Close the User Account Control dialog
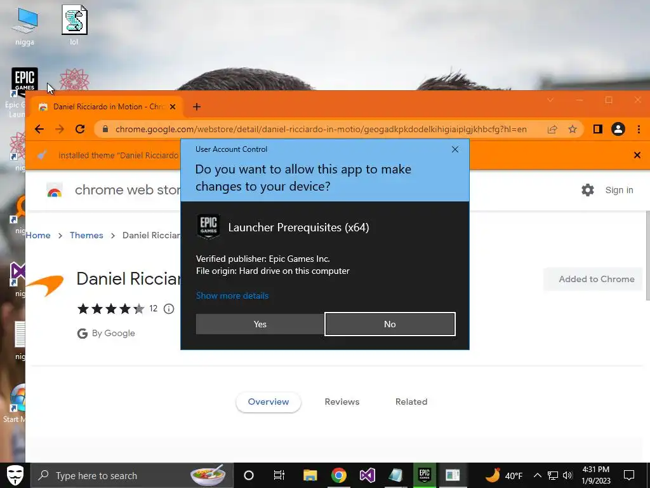 pos(454,149)
